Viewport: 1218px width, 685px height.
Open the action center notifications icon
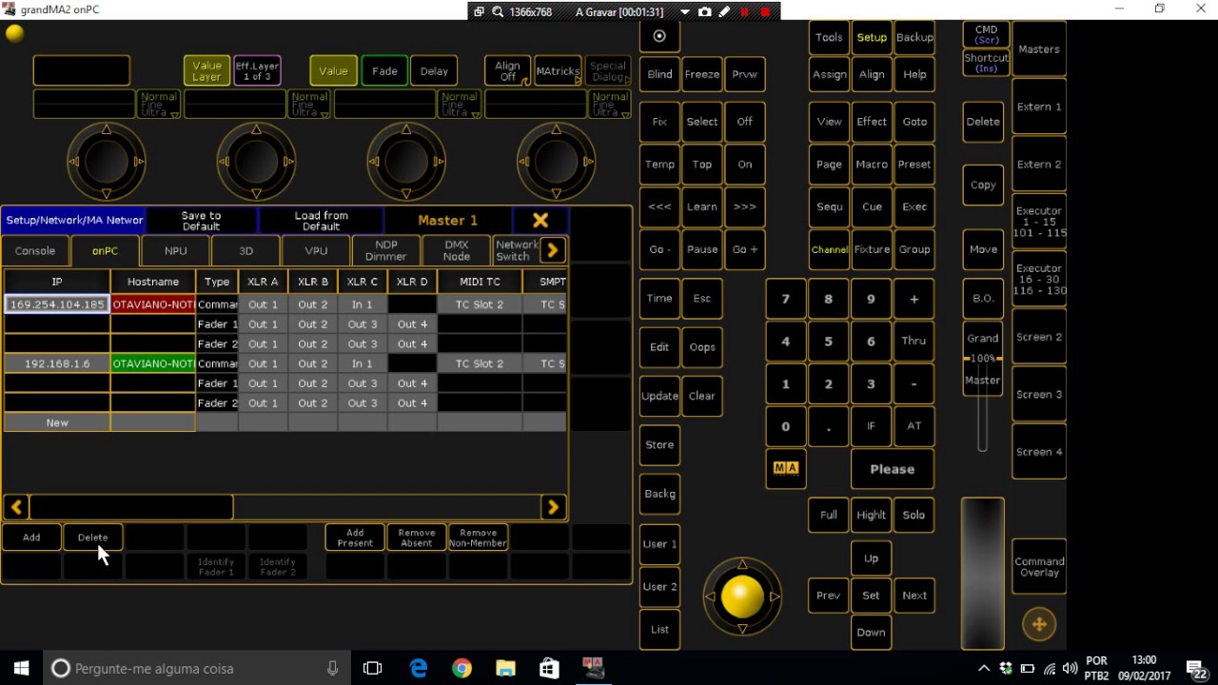pos(1196,668)
